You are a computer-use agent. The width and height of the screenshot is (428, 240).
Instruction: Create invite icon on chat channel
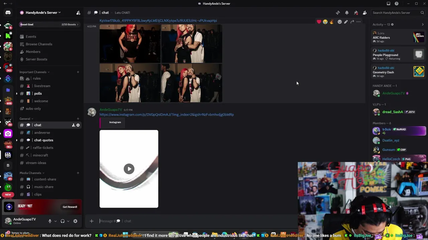[73, 125]
